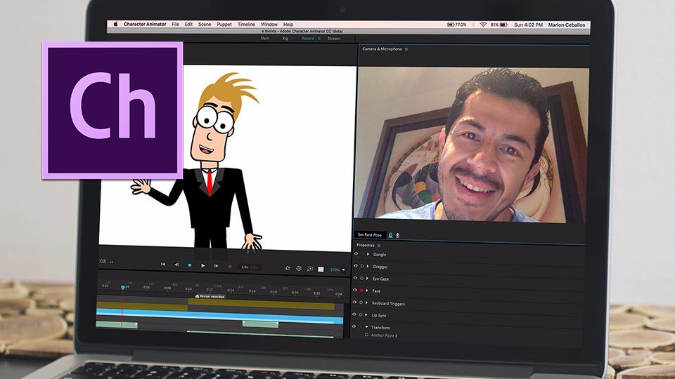Viewport: 675px width, 379px height.
Task: Open the Character Animator application menu
Action: 145,24
